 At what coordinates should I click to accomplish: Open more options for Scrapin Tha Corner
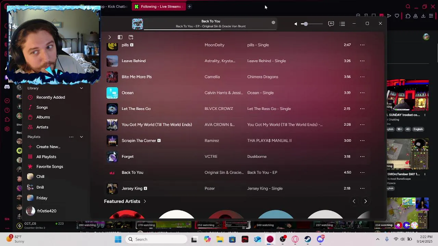(x=362, y=141)
